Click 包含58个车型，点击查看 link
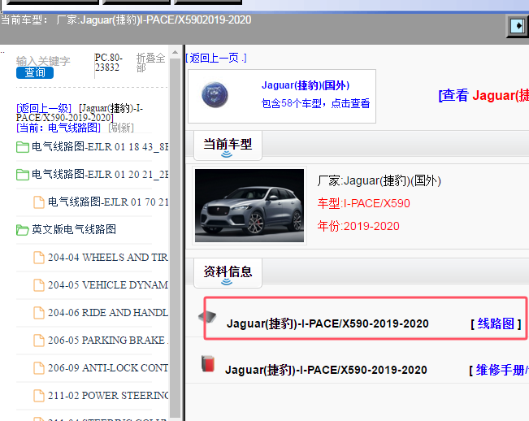Screen dimensions: 529x421 pos(316,103)
